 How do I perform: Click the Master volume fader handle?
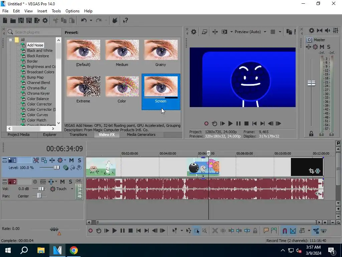coord(311,83)
